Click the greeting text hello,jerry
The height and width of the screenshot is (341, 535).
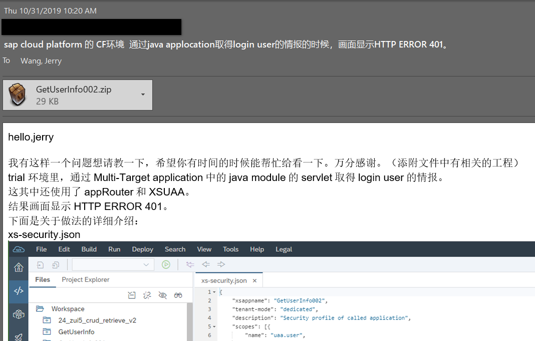click(31, 137)
